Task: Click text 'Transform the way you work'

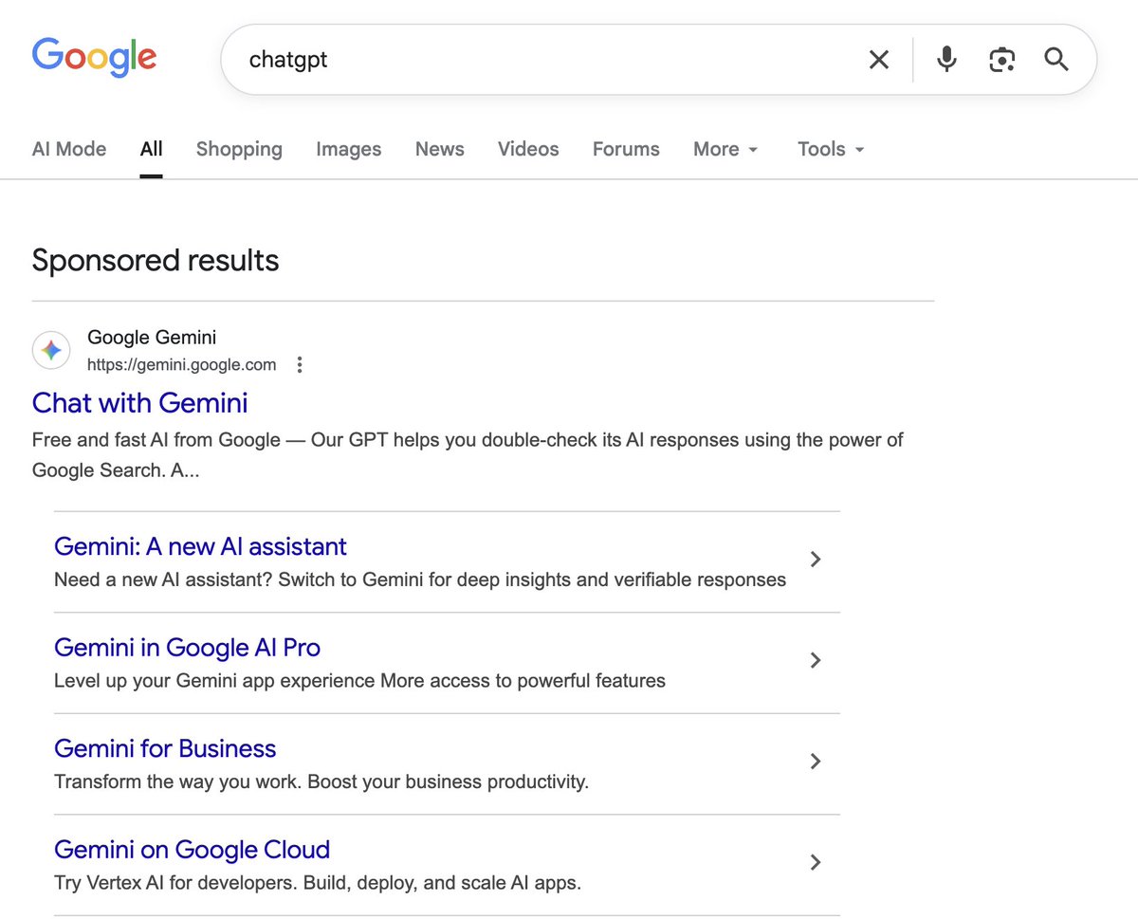Action: tap(174, 782)
